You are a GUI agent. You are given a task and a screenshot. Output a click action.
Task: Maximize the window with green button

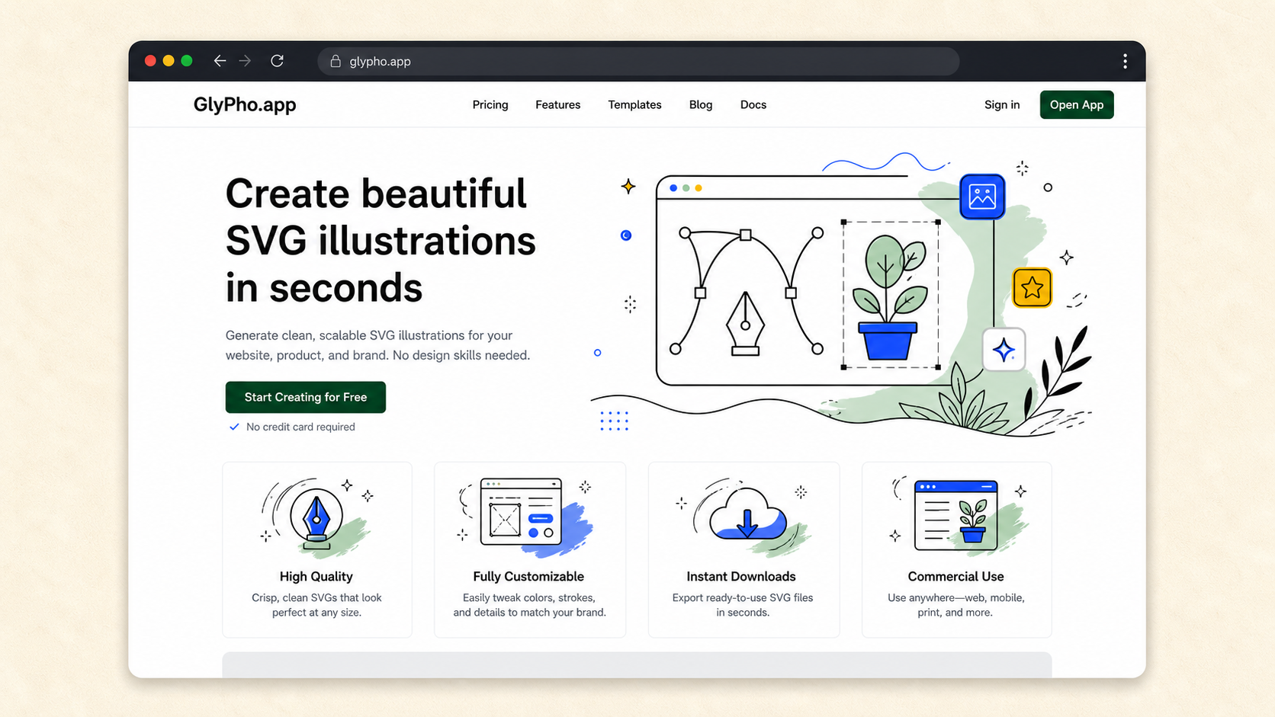coord(187,61)
